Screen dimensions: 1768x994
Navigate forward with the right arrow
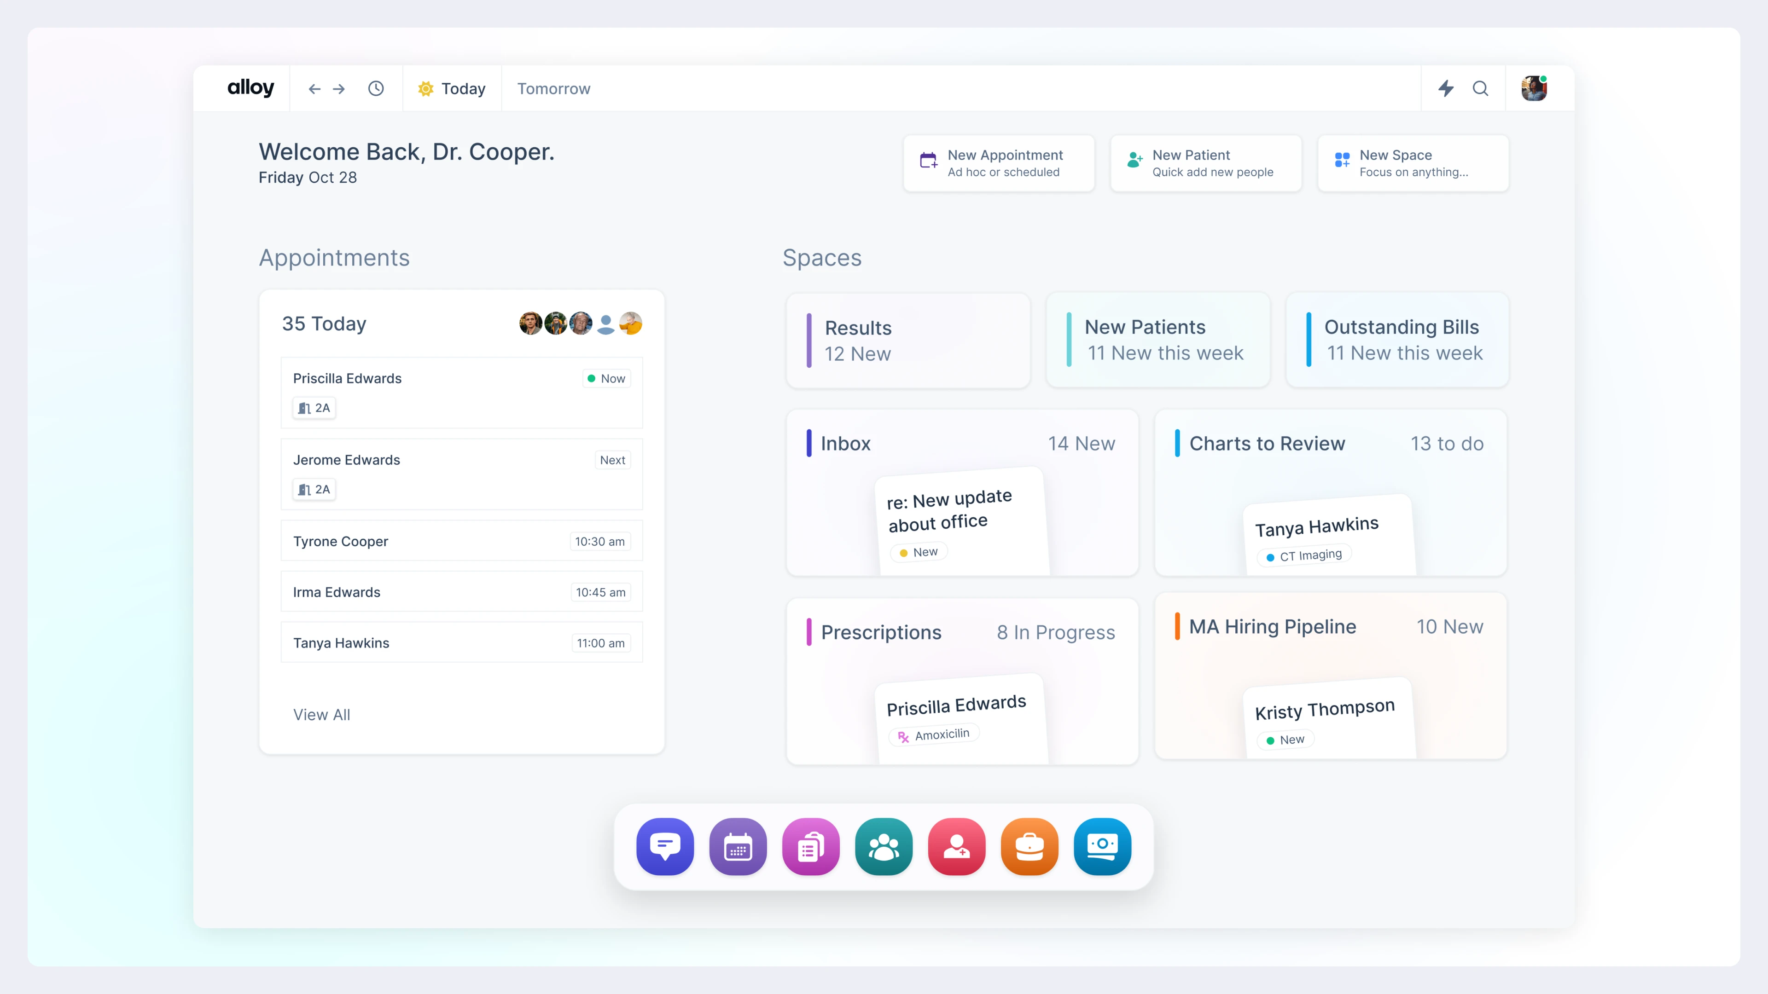[339, 88]
